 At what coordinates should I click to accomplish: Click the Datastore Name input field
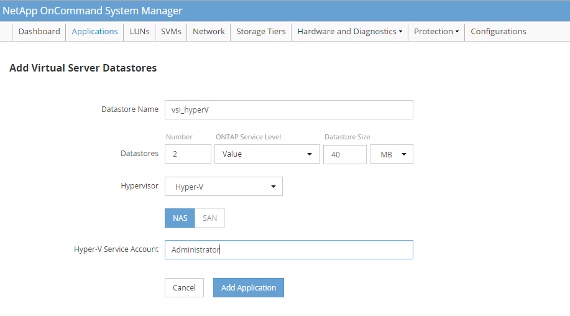(x=288, y=109)
